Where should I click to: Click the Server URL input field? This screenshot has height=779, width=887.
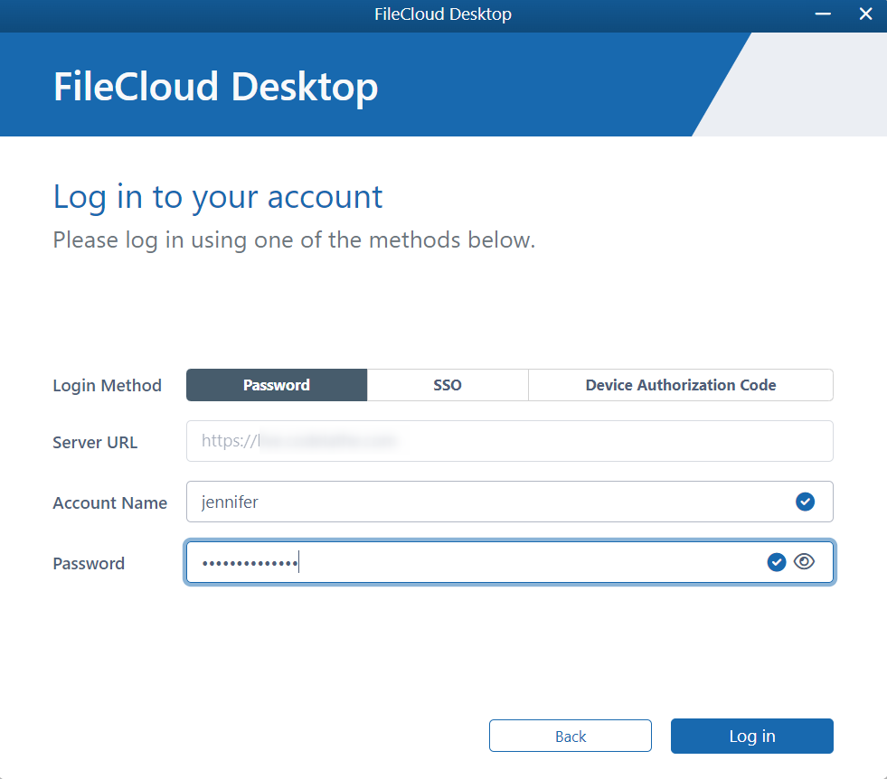tap(510, 441)
